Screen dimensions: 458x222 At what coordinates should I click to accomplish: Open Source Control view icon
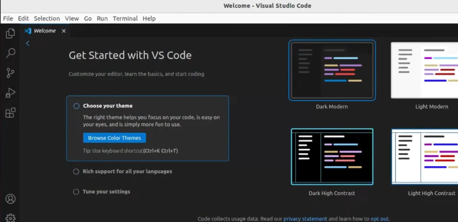10,73
